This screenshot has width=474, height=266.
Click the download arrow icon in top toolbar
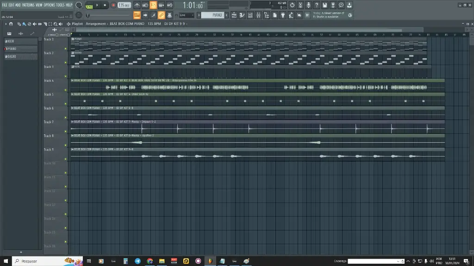349,5
